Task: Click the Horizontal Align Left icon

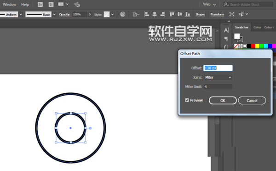Action: point(146,14)
